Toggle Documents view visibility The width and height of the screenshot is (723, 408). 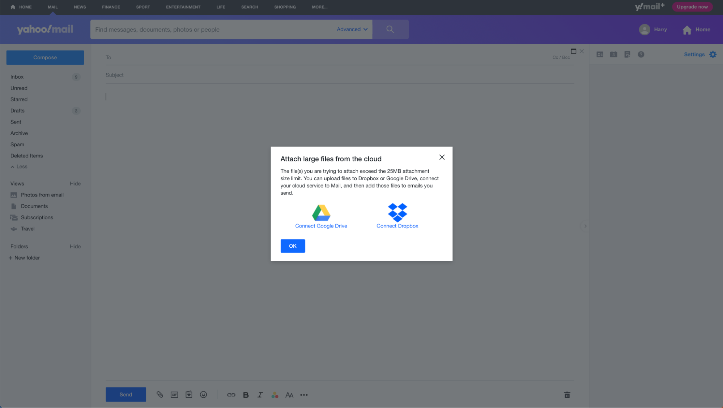click(34, 206)
